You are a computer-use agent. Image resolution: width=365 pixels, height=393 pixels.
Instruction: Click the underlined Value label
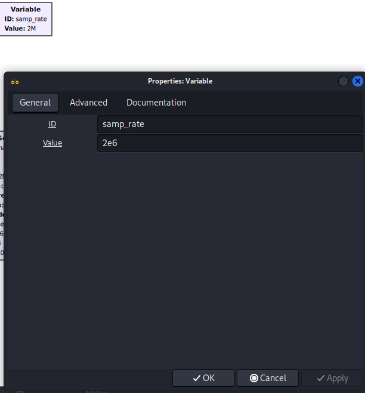click(52, 143)
